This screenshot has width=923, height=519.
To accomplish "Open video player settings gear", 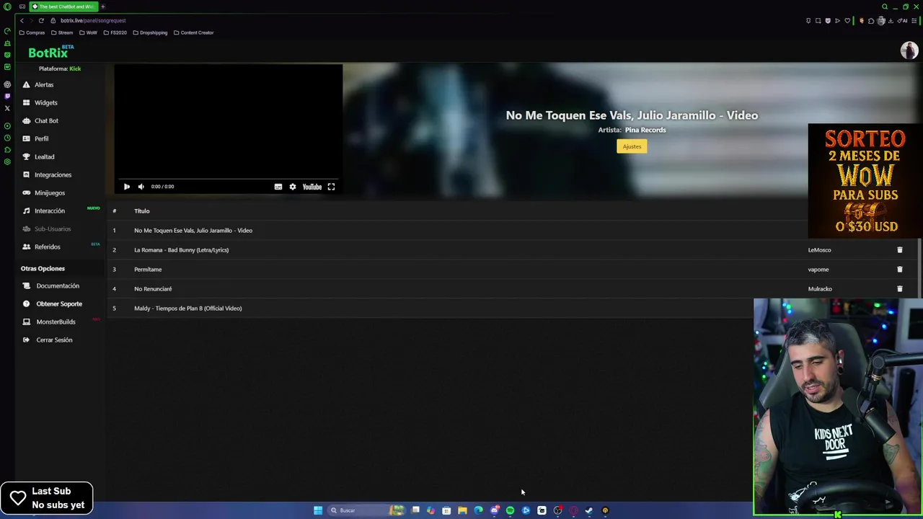I will (x=292, y=187).
